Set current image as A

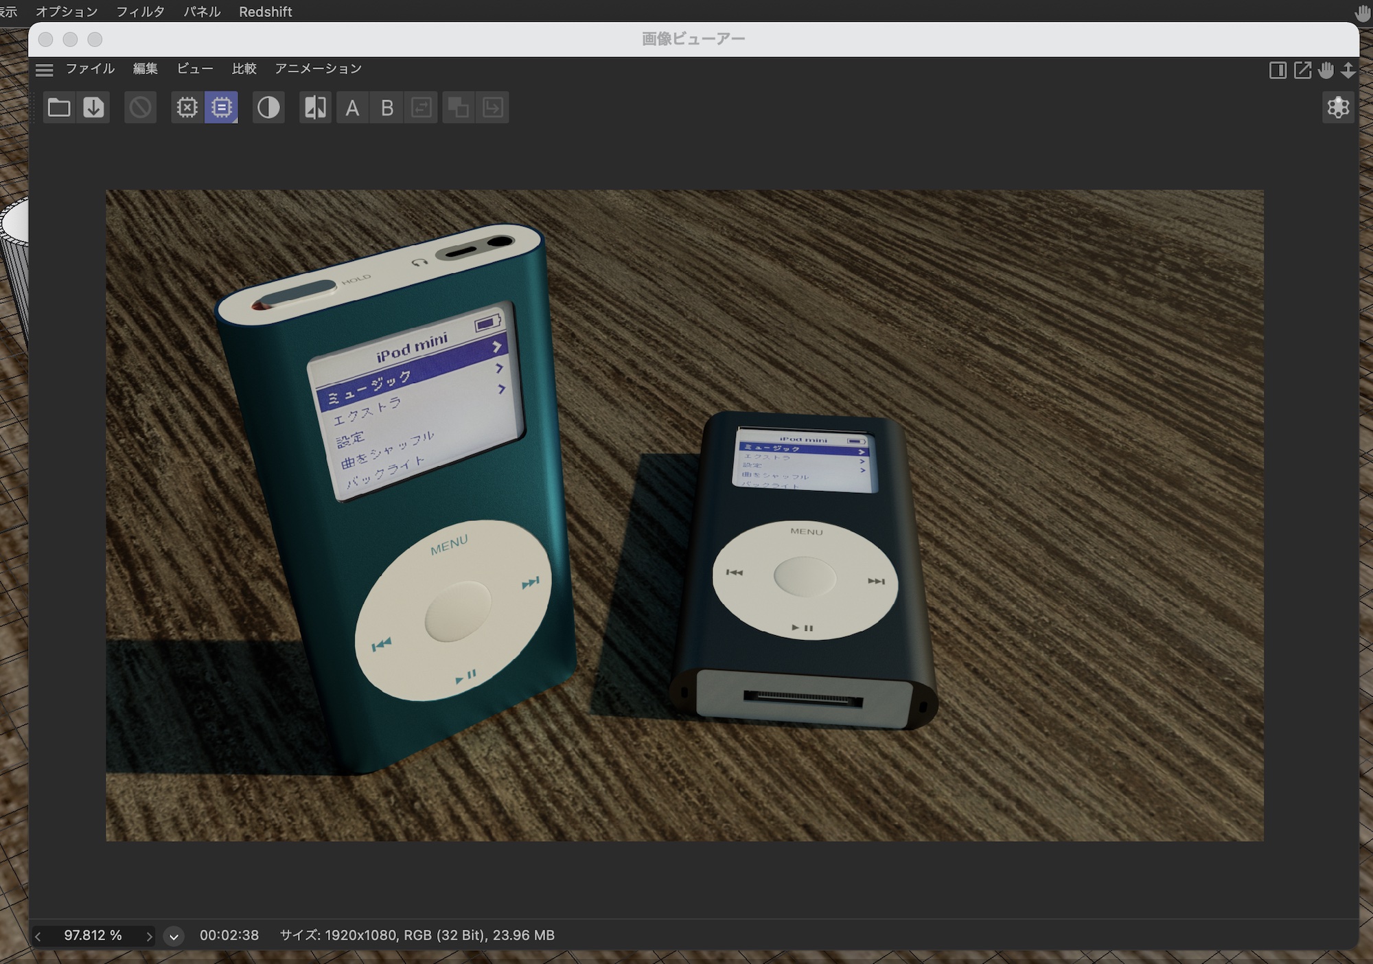pos(352,108)
